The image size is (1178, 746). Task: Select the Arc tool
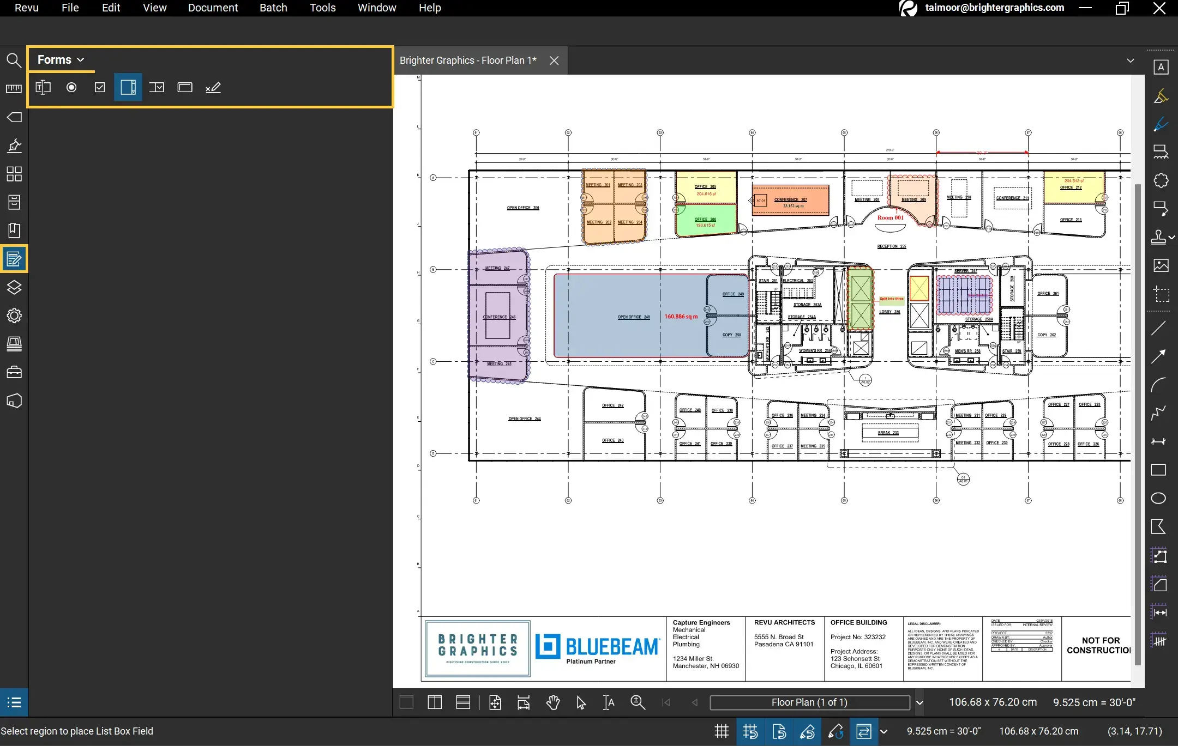pos(1158,385)
